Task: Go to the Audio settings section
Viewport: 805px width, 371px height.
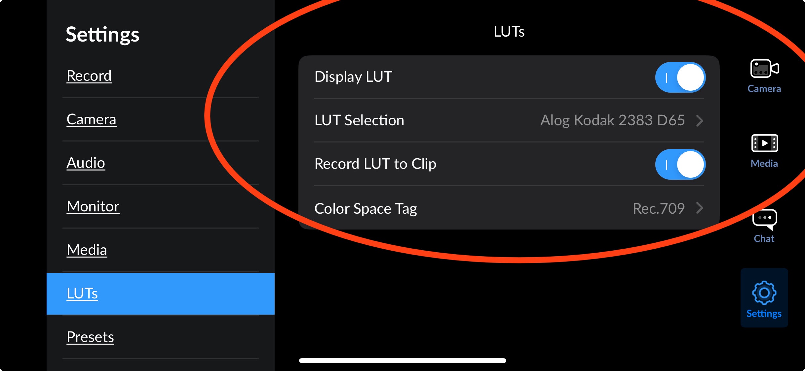Action: coord(86,163)
